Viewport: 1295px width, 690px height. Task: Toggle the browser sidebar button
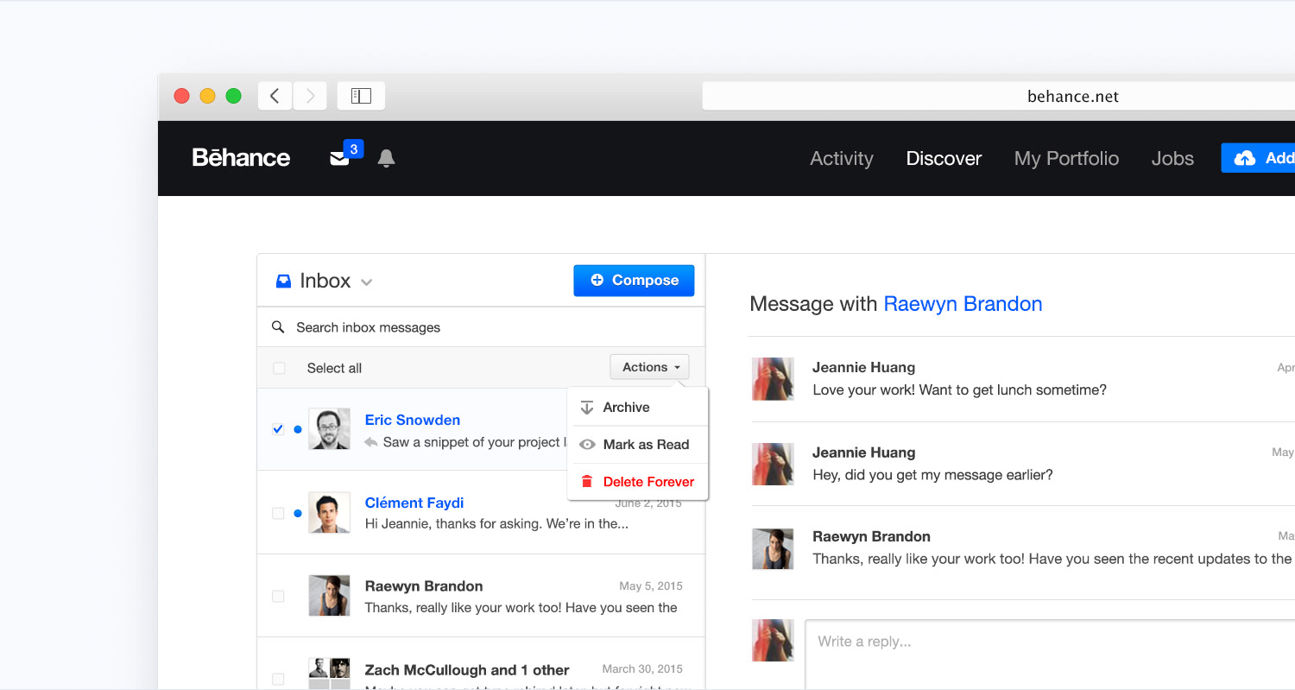click(361, 96)
